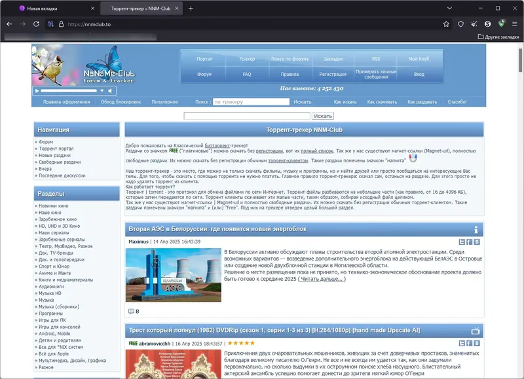Click the Регистрация menu button
524x379 pixels.
pos(333,74)
